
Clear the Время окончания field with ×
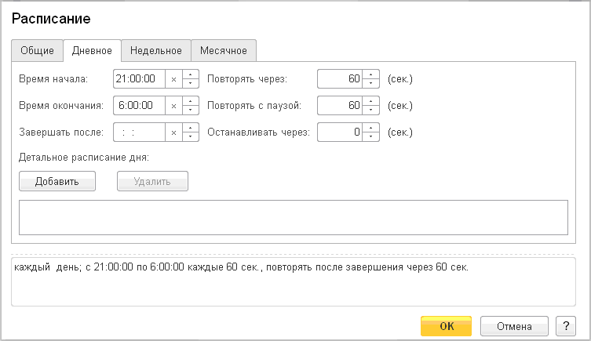173,105
